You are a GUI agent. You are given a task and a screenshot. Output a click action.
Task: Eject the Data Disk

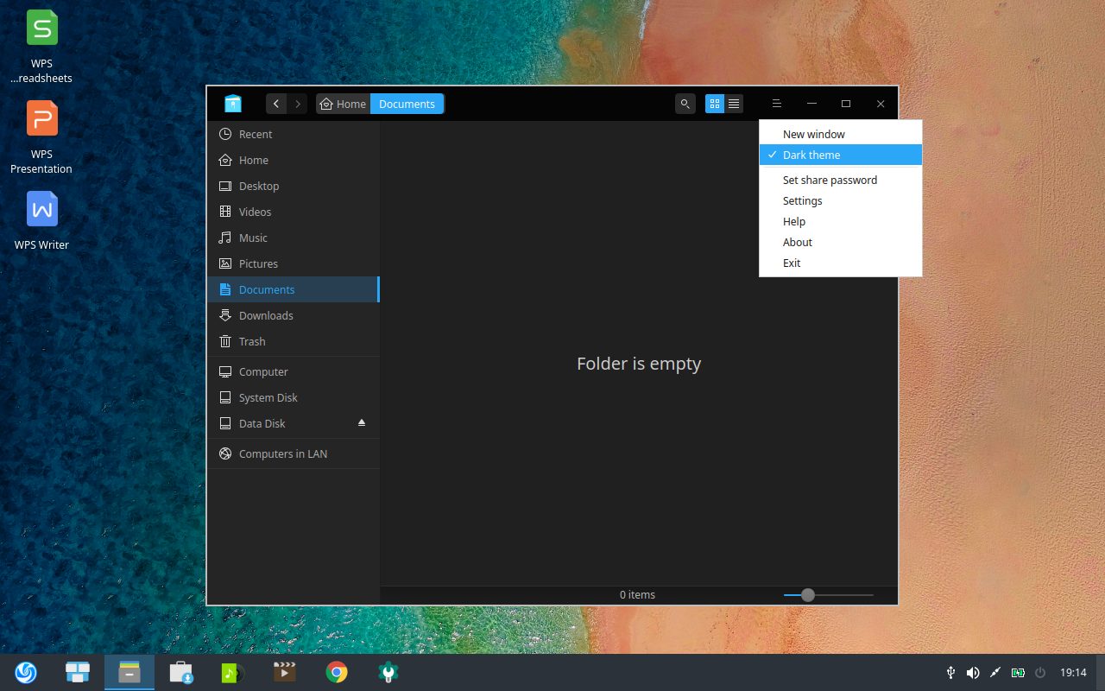[x=362, y=423]
